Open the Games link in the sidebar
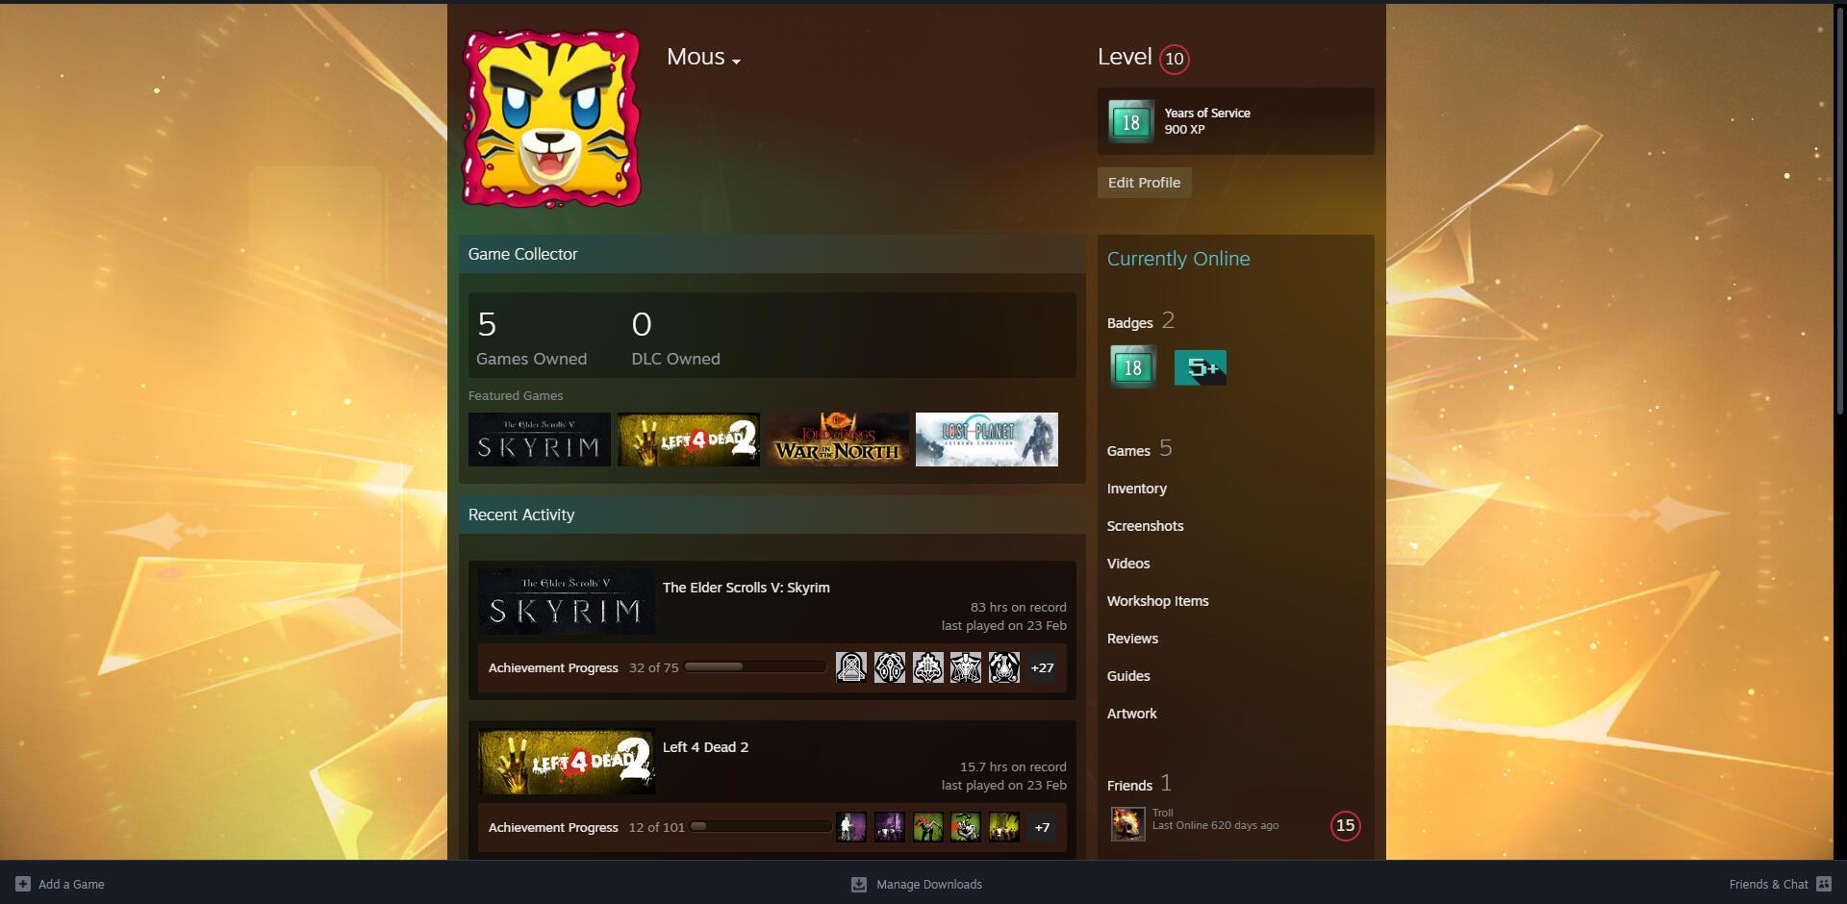Viewport: 1847px width, 904px height. point(1128,451)
